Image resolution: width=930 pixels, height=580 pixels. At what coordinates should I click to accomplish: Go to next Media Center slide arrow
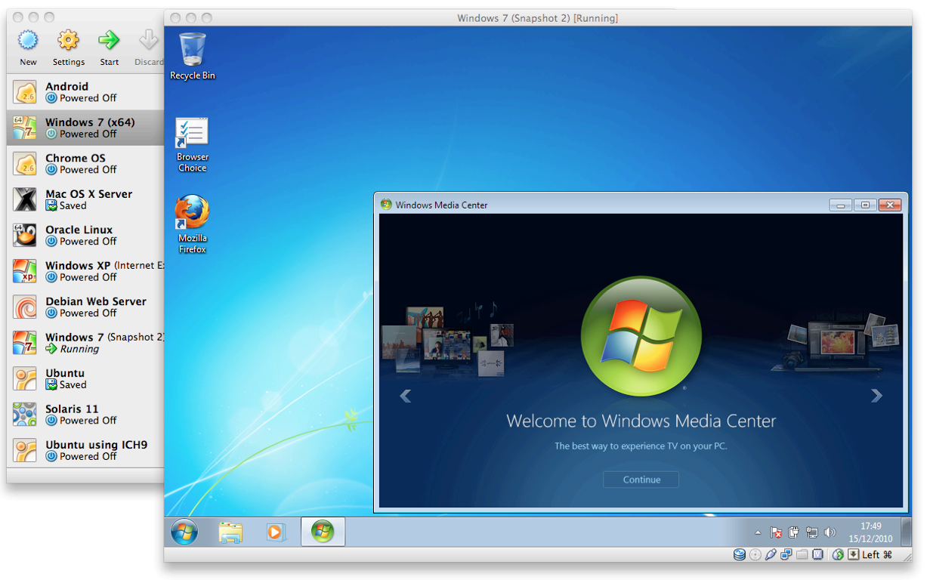(876, 395)
